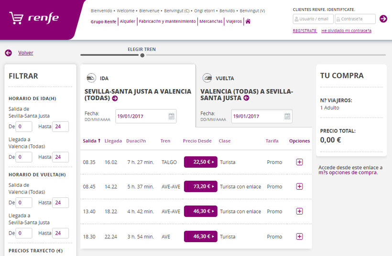Image resolution: width=392 pixels, height=256 pixels.
Task: Select the 22,50 € price for TALGO
Action: click(x=200, y=162)
